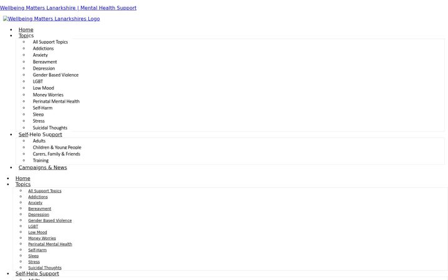Pick Anxiety in the upper menu
The width and height of the screenshot is (448, 280).
(40, 55)
